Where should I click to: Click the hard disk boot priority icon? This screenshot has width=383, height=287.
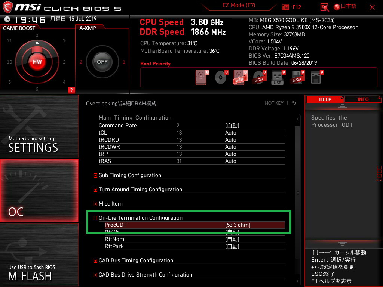click(201, 77)
